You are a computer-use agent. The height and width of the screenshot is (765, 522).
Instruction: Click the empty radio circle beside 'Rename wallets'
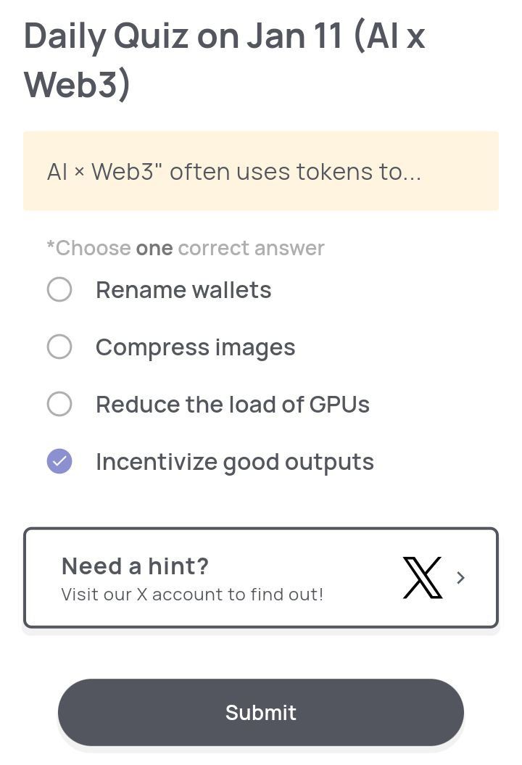click(60, 289)
